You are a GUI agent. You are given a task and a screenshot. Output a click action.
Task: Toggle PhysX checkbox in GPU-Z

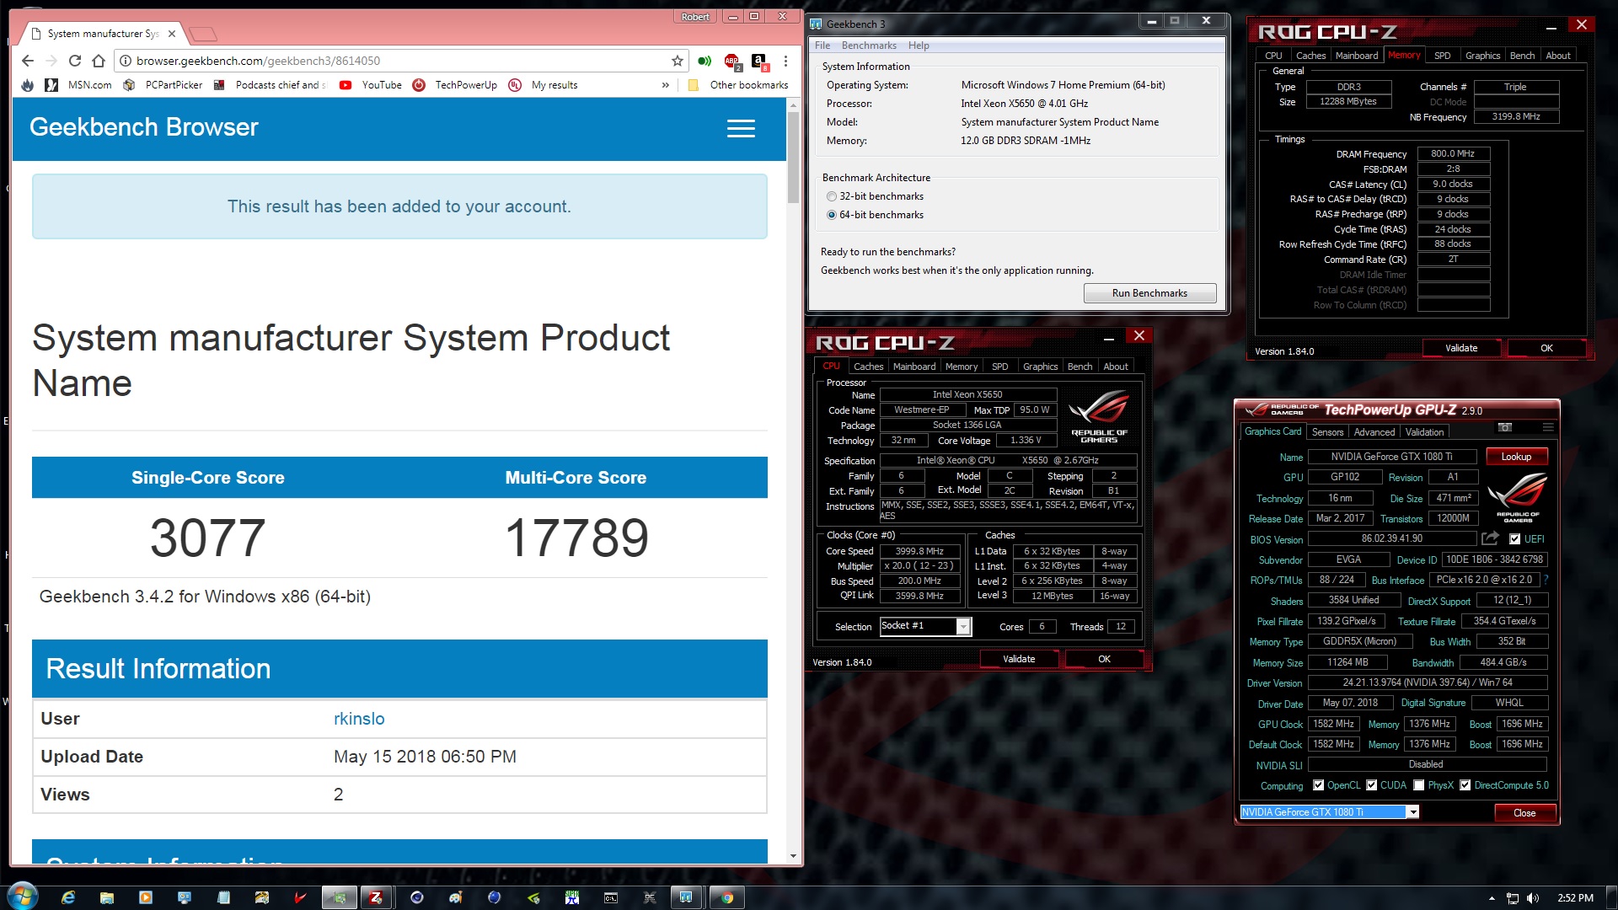click(x=1418, y=785)
